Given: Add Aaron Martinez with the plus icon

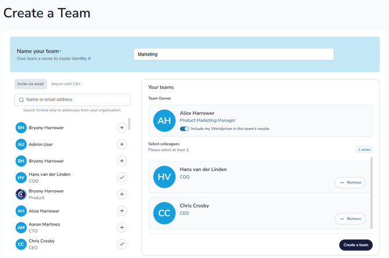Looking at the screenshot, I should [x=122, y=227].
